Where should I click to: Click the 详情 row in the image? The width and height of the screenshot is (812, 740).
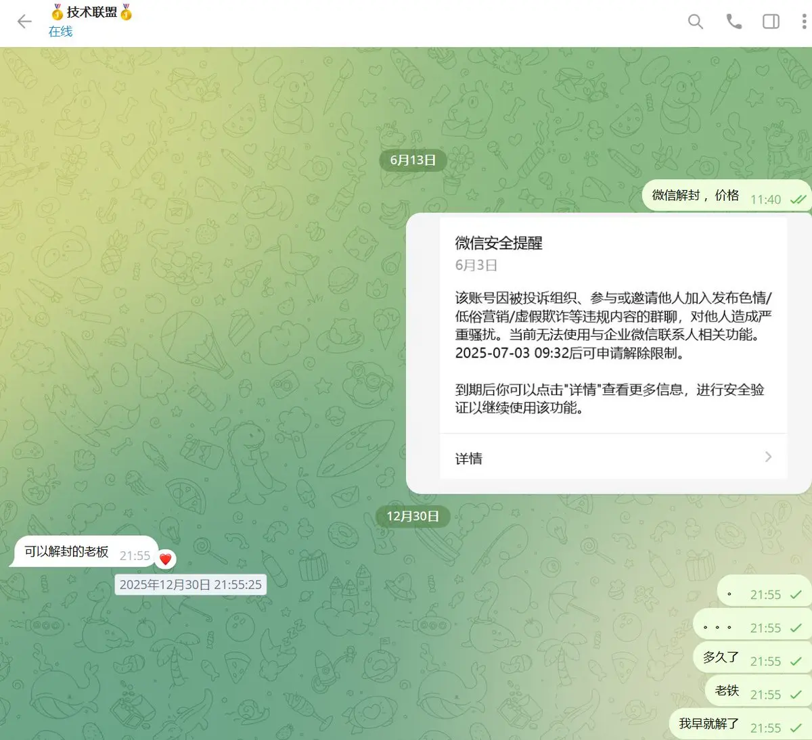pos(613,458)
